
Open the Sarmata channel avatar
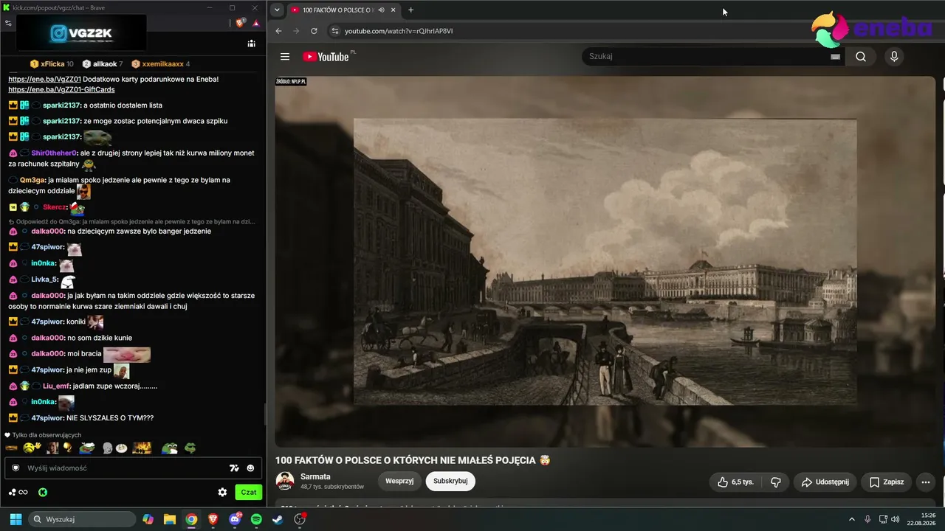coord(285,482)
